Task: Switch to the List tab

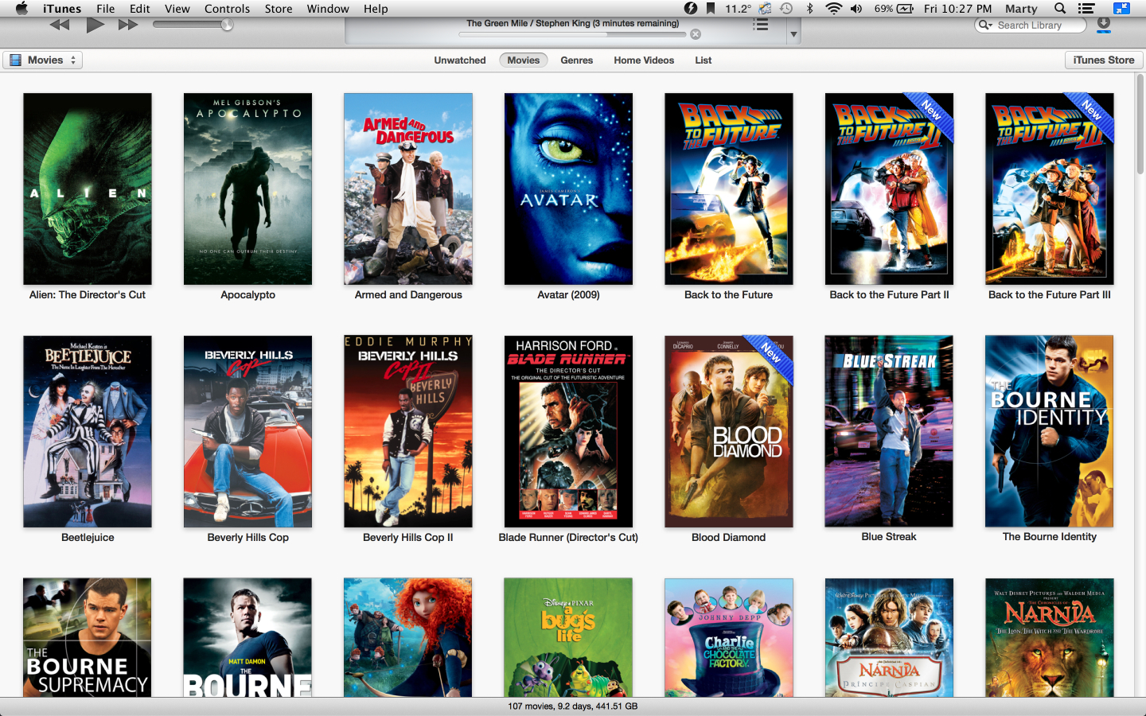Action: [704, 60]
